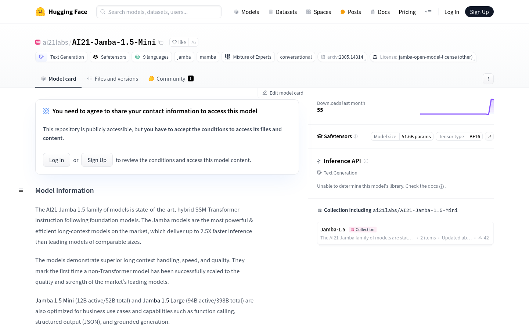The image size is (529, 330).
Task: Open the like count 76
Action: click(193, 42)
